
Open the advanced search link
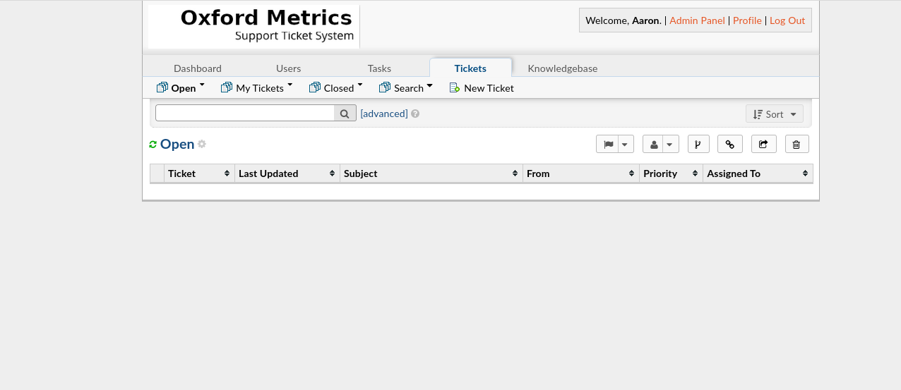384,114
